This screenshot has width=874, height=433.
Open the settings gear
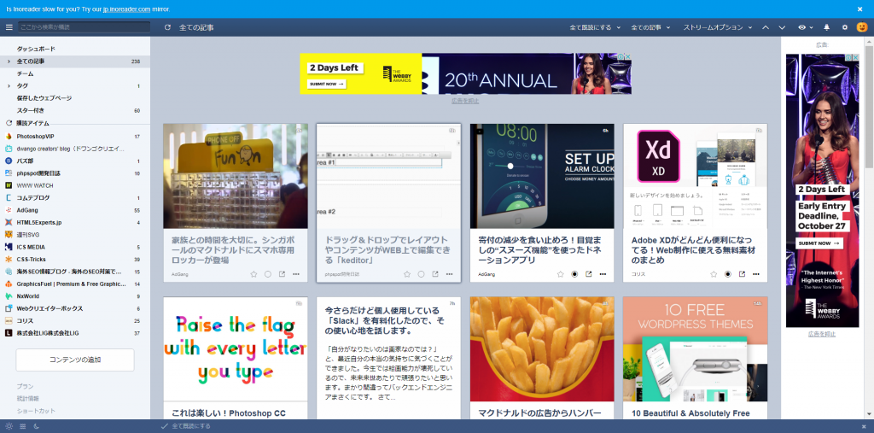click(844, 27)
